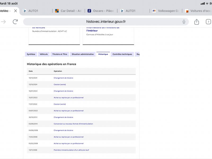Select the date 03/09/2010
Viewport: 212px width, 159px height.
[33, 124]
